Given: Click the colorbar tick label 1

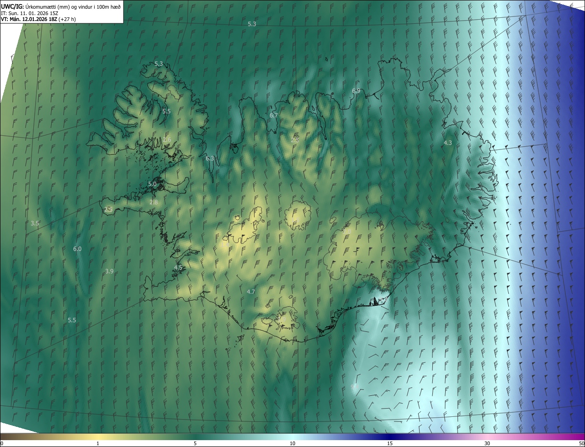Looking at the screenshot, I should pos(98,444).
